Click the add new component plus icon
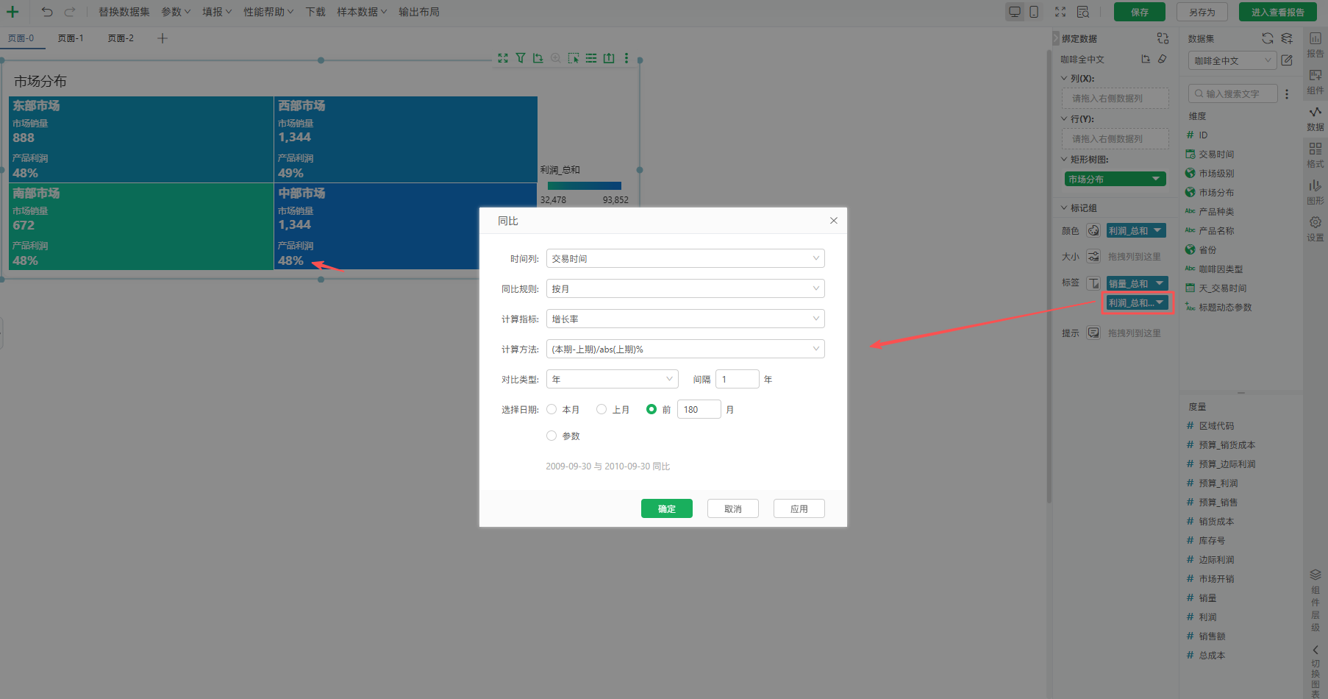The width and height of the screenshot is (1328, 699). coord(13,12)
